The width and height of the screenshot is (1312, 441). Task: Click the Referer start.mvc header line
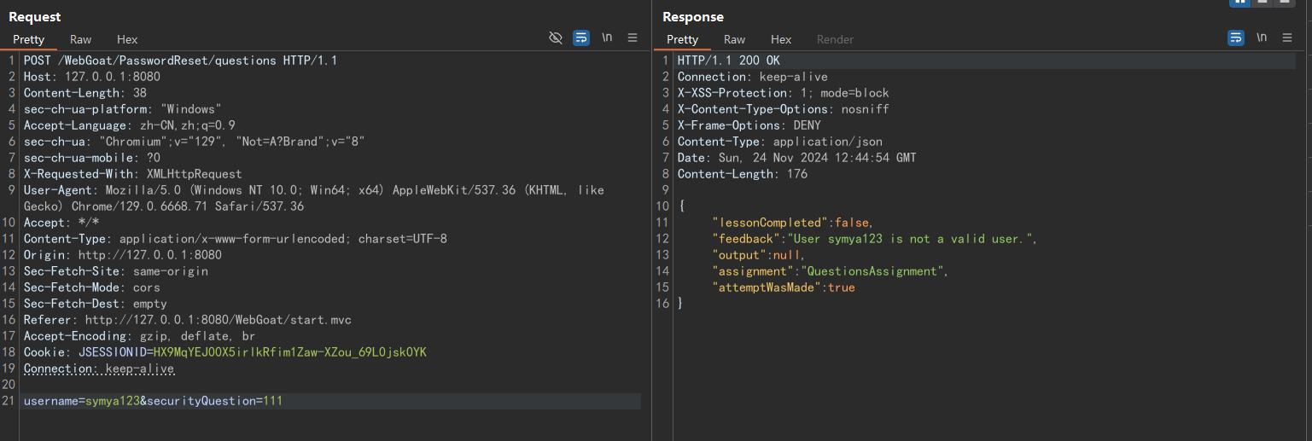click(187, 320)
